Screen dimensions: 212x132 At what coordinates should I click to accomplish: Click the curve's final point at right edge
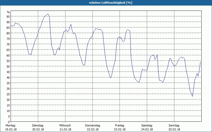(201, 62)
